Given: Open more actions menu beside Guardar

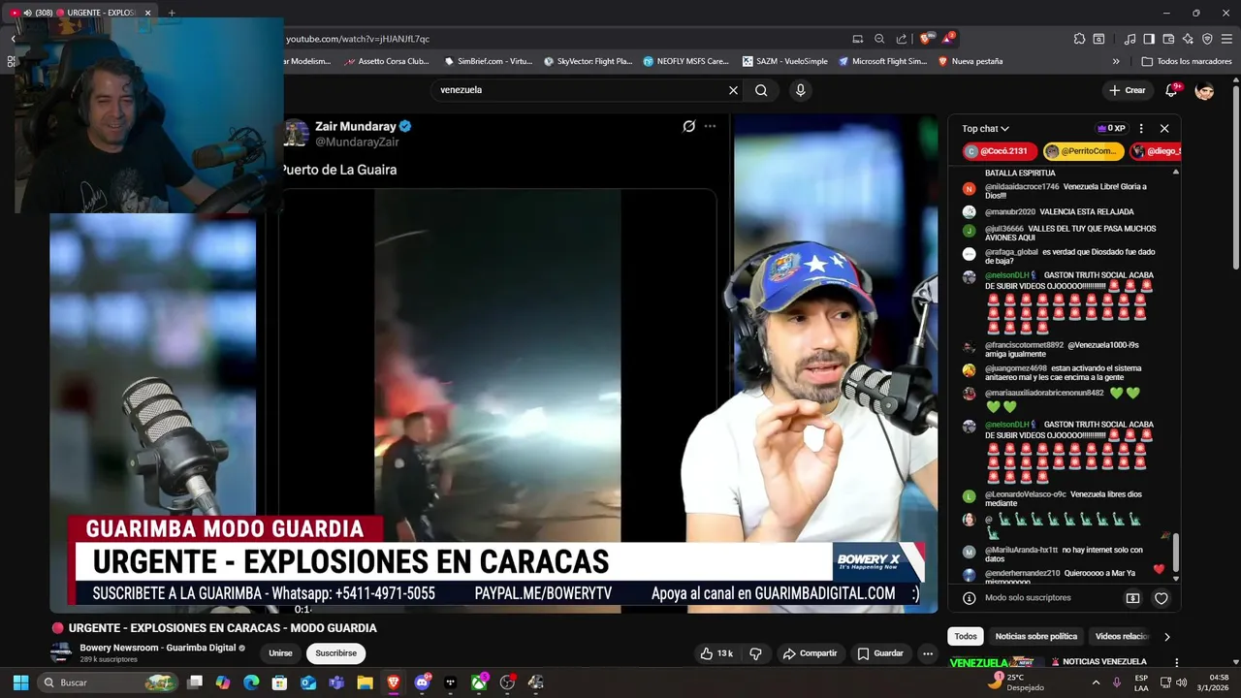Looking at the screenshot, I should pyautogui.click(x=928, y=653).
